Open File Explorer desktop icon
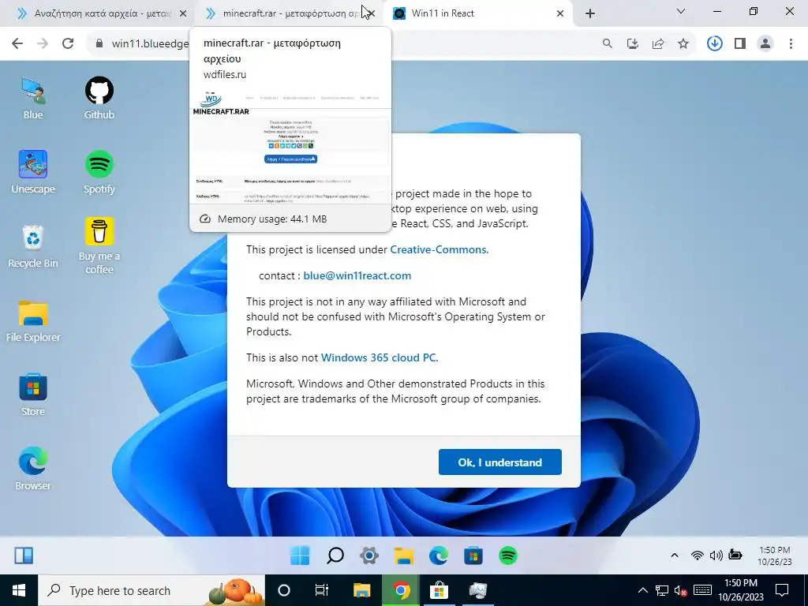Image resolution: width=808 pixels, height=606 pixels. point(33,320)
